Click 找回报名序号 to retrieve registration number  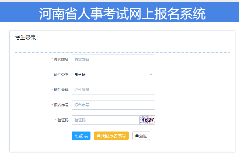point(111,136)
